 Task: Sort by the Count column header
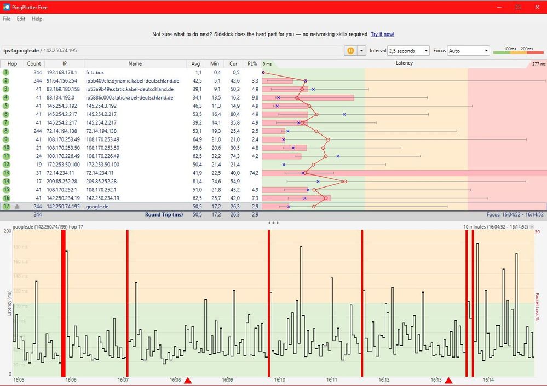pyautogui.click(x=34, y=64)
